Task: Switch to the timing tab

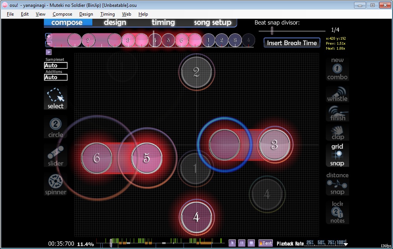Action: 163,23
